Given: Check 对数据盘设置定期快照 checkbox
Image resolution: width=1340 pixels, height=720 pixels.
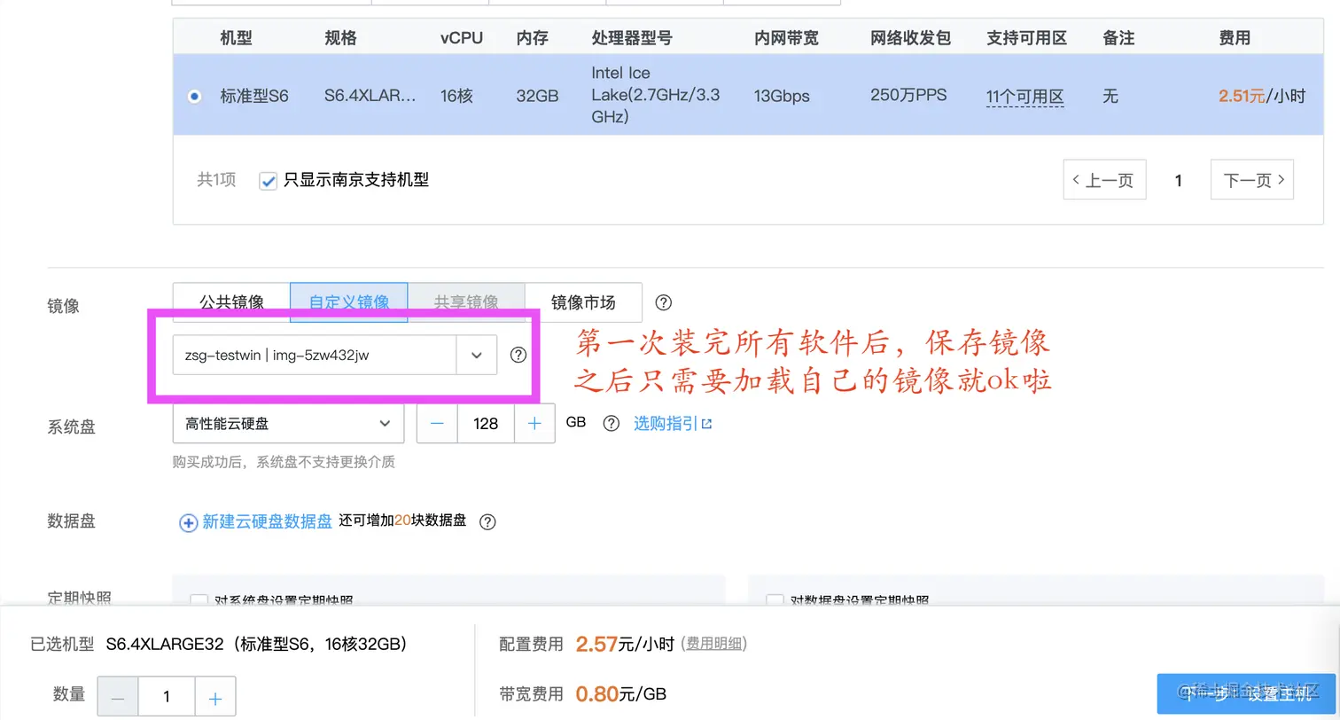Looking at the screenshot, I should 774,601.
